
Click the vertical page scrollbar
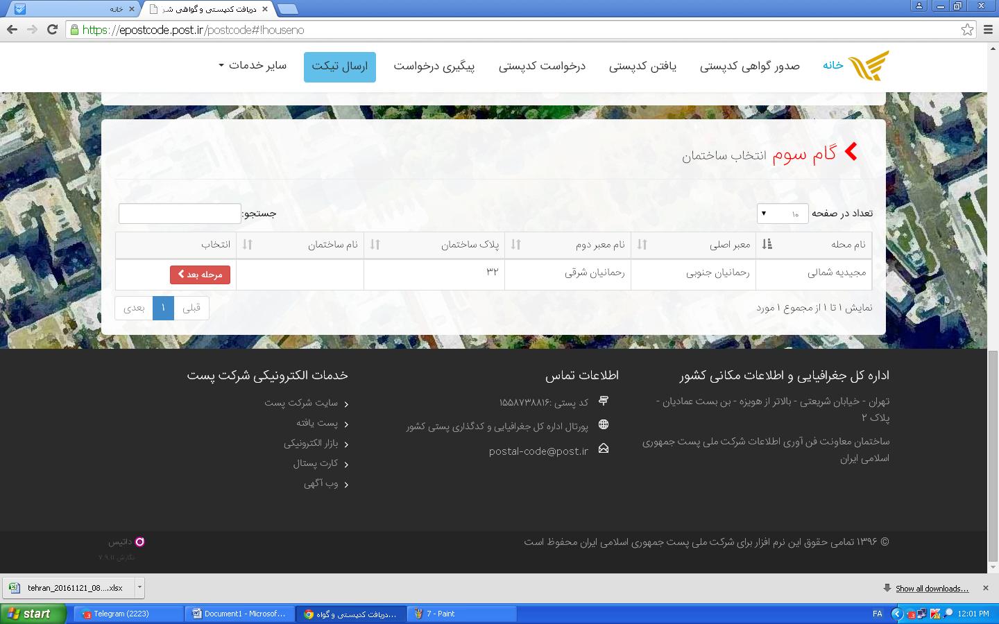pos(993,458)
